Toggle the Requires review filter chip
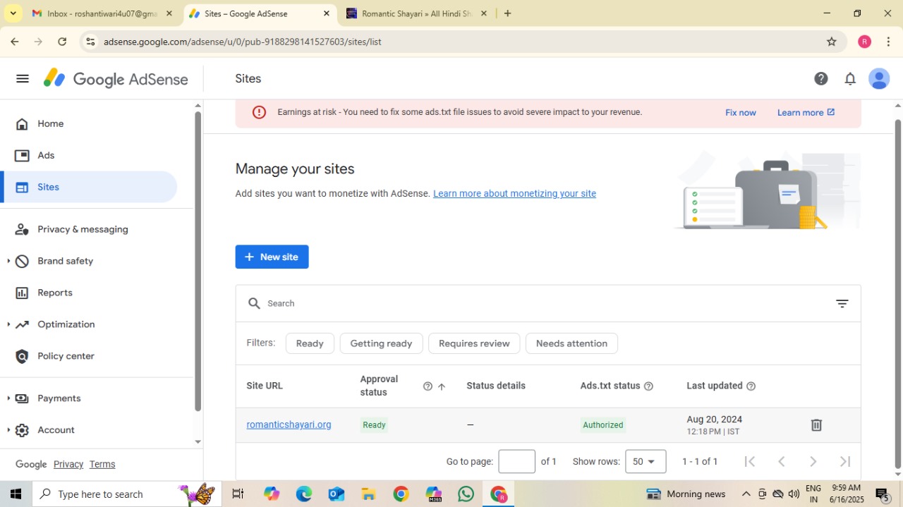Screen dimensions: 903x507 pos(474,343)
